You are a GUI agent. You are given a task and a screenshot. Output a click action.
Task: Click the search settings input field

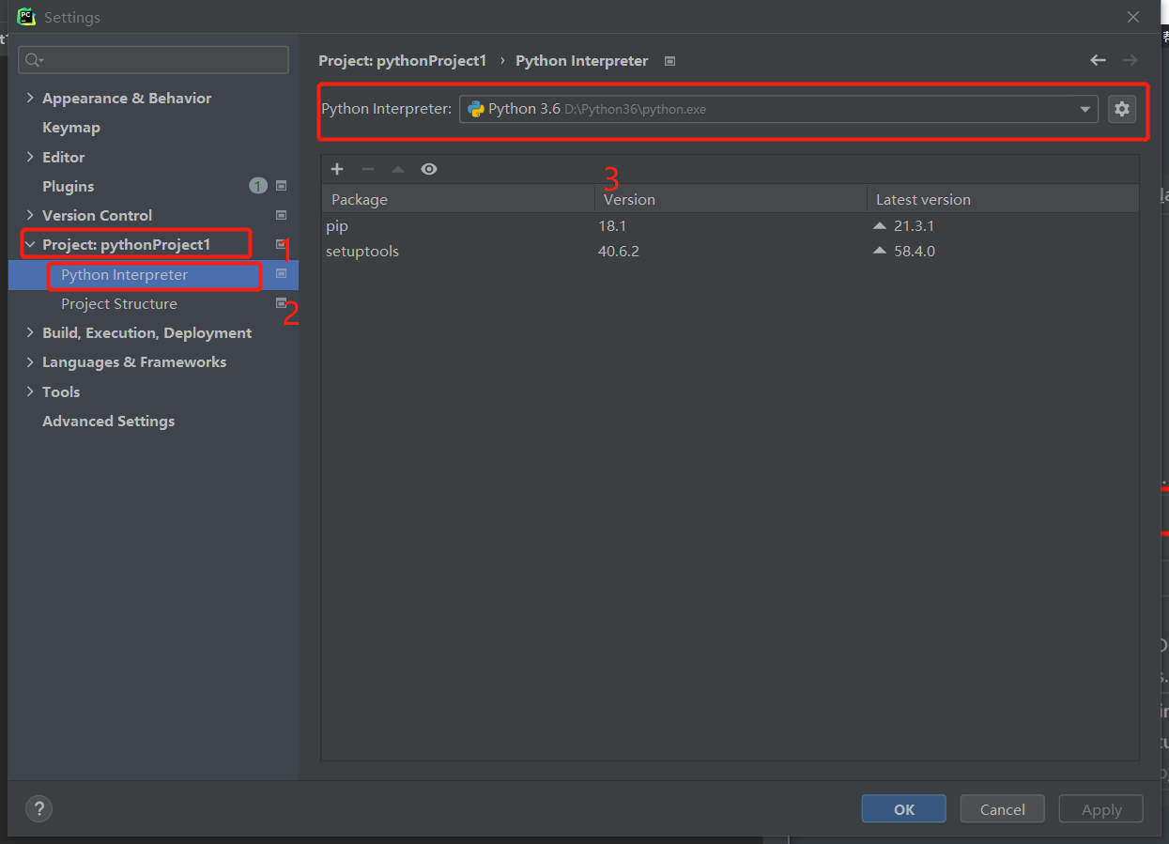pos(153,60)
